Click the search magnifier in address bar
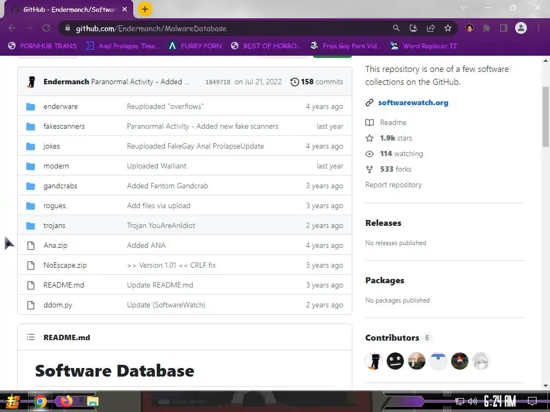This screenshot has width=550, height=412. (x=396, y=28)
